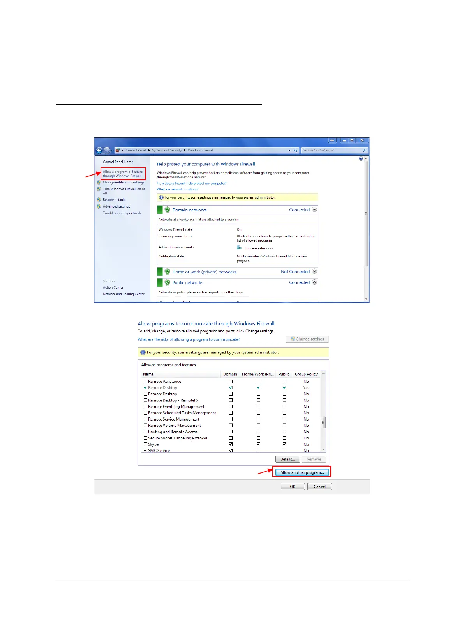Click the refresh icon beside the address bar
The height and width of the screenshot is (618, 464).
coord(296,150)
